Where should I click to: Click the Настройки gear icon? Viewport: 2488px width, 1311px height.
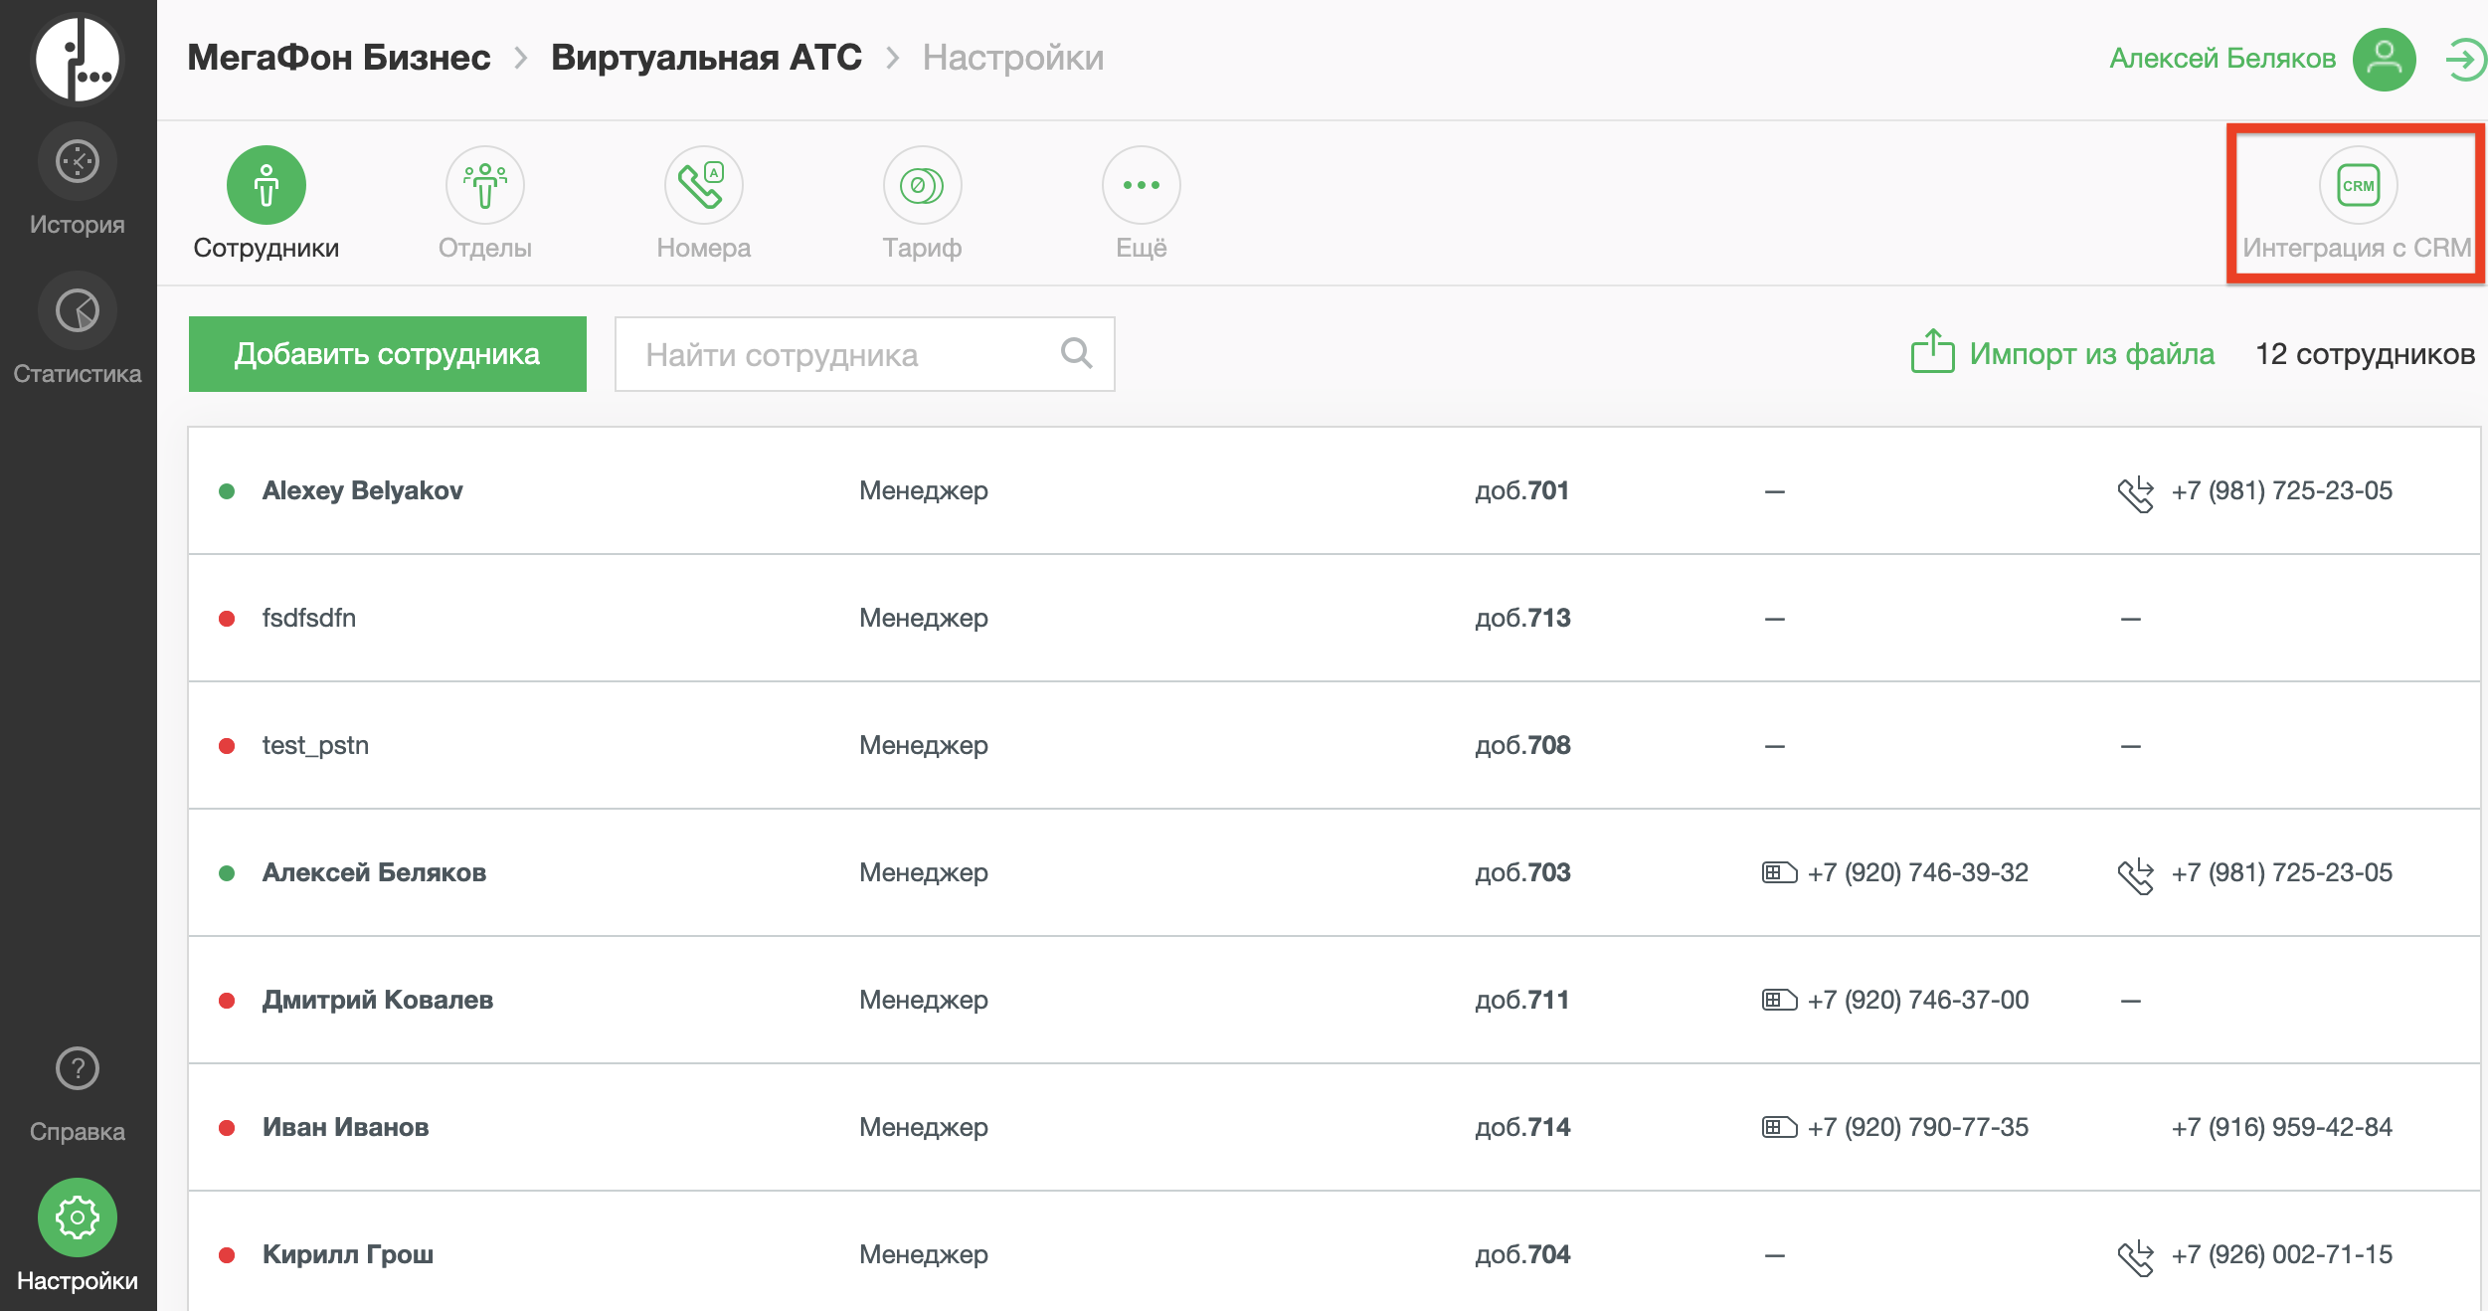point(78,1217)
